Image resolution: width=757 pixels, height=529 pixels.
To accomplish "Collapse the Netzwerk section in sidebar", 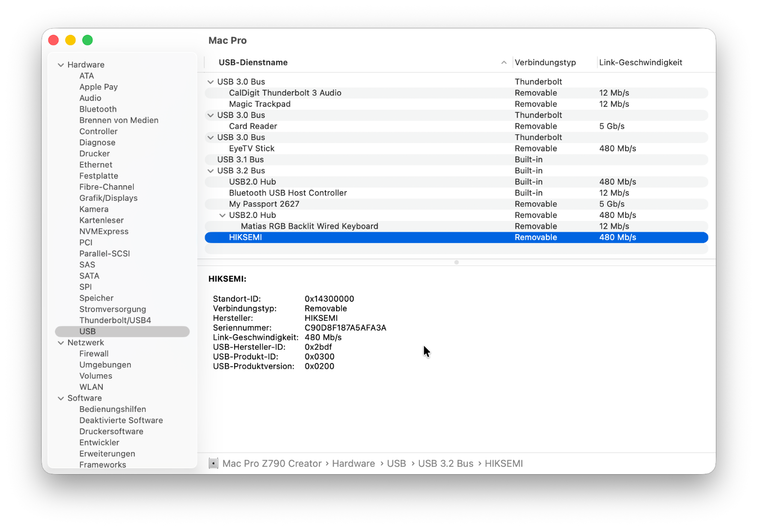I will [x=61, y=343].
